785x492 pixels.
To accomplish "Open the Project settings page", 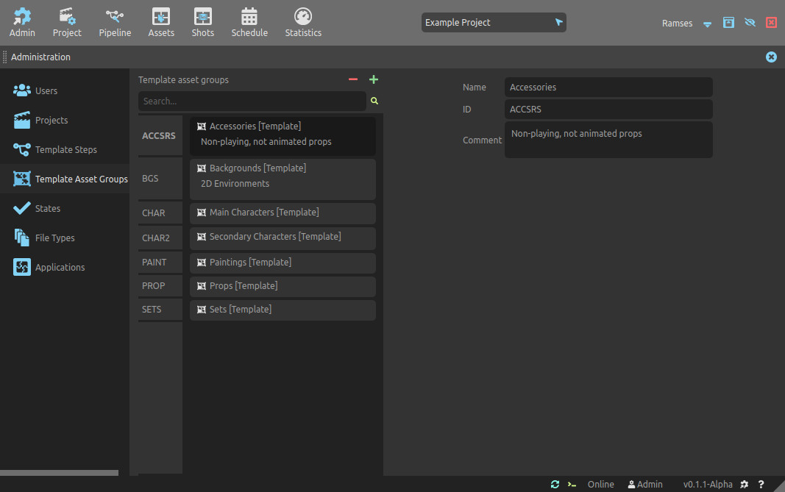I will pyautogui.click(x=67, y=23).
